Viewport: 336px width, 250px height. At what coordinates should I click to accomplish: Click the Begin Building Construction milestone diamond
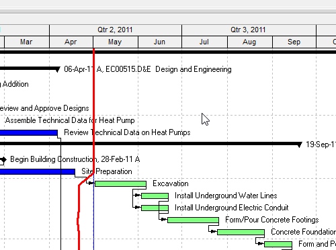(3, 160)
